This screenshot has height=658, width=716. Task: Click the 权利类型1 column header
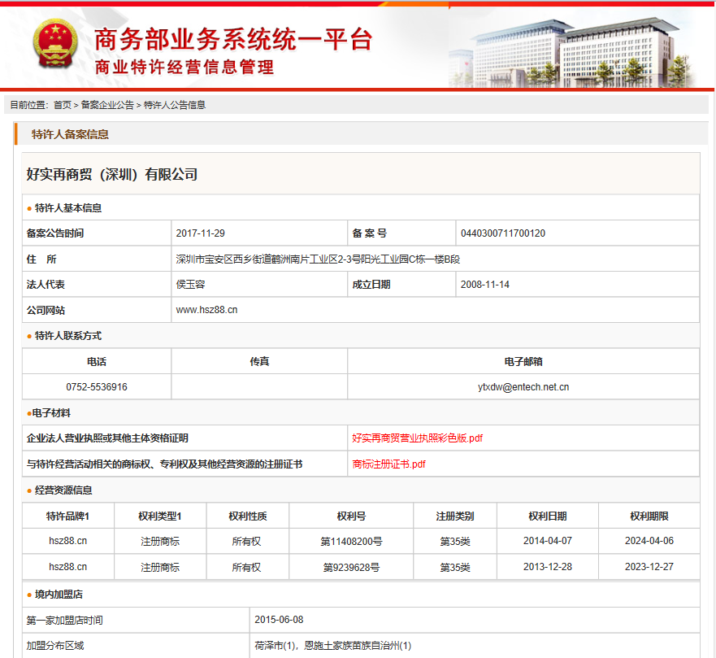coord(160,516)
